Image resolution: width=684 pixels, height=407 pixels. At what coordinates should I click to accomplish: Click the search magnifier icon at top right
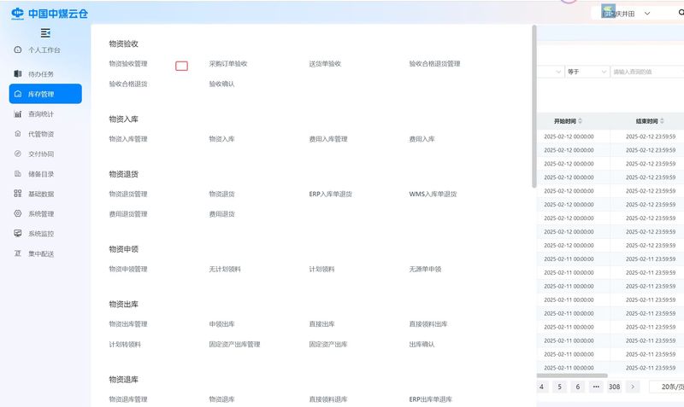coord(681,13)
